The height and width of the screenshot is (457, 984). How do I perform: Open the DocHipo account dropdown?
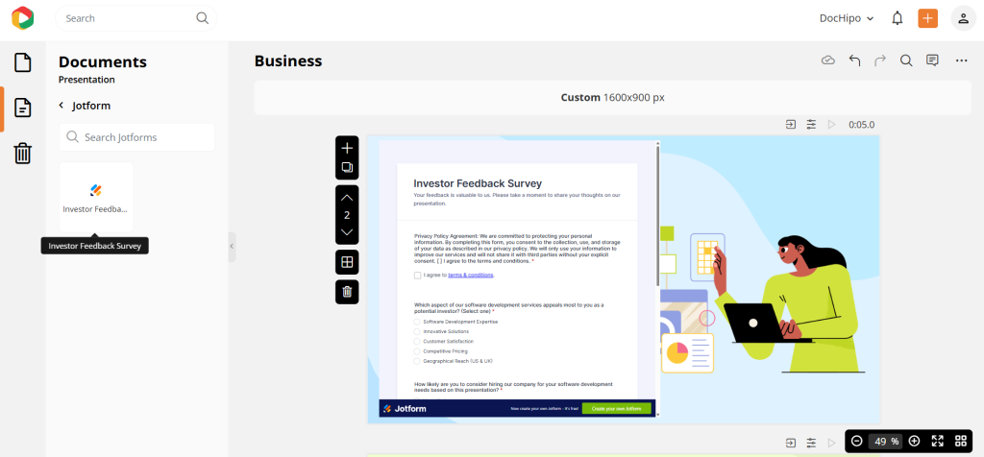coord(846,18)
